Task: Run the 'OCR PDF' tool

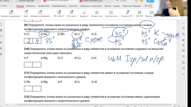Action: tap(139, 14)
